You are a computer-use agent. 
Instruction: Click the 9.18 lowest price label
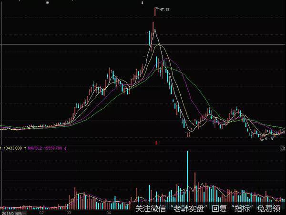[269, 139]
